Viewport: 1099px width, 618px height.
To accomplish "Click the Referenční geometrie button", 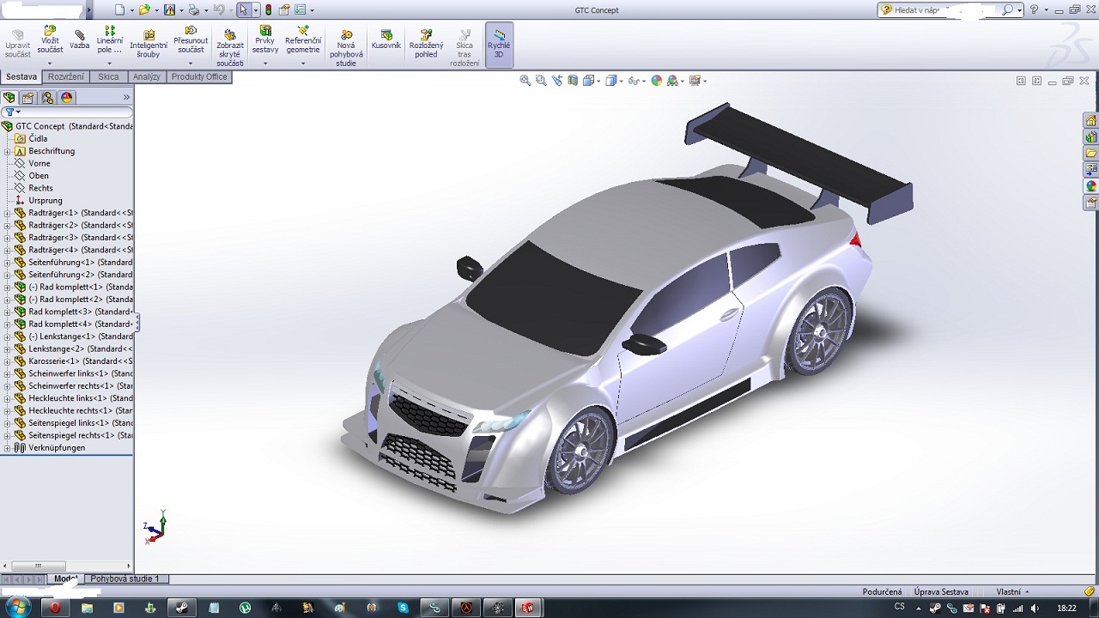I will (x=303, y=44).
